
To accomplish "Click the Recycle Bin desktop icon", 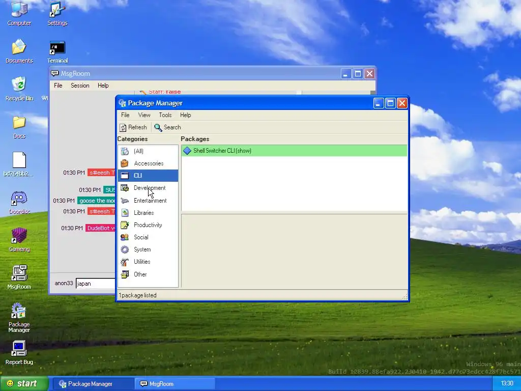I will click(x=19, y=89).
